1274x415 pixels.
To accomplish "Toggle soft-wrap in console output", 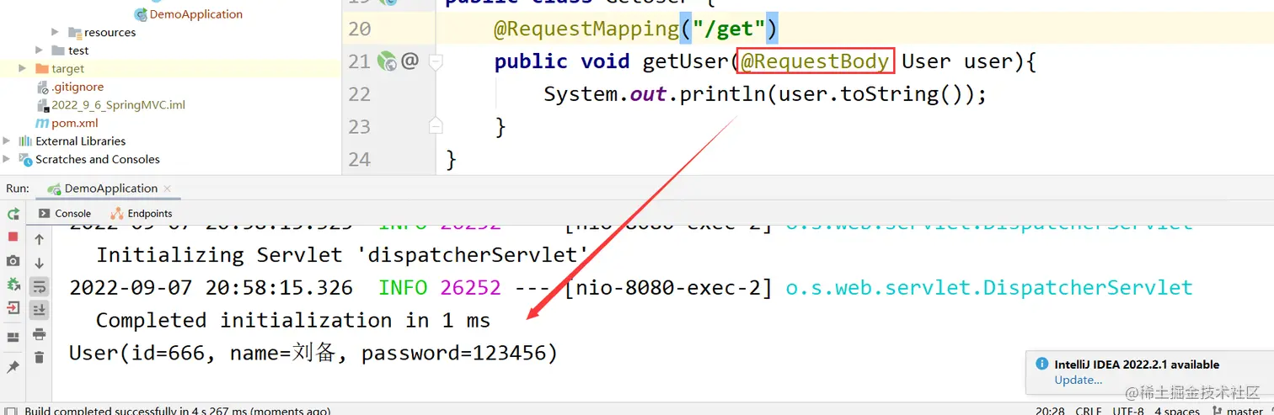I will 39,287.
